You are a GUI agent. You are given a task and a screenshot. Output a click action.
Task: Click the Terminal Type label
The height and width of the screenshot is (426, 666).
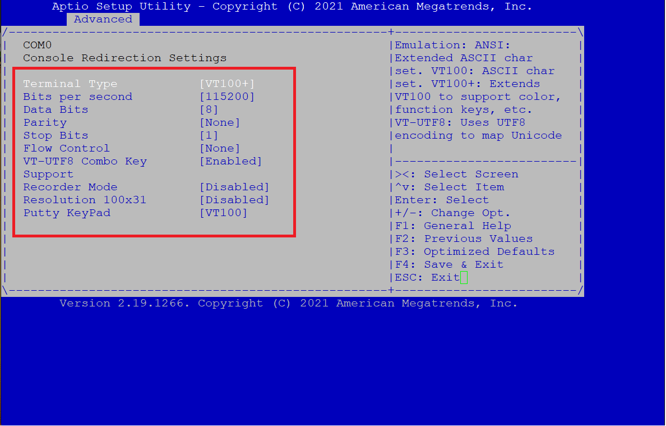[x=70, y=84]
